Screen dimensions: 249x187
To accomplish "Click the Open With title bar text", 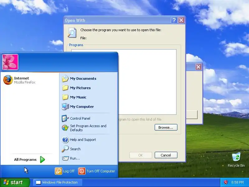I will pos(75,20).
